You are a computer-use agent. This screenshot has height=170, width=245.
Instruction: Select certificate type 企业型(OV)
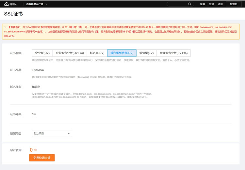(42, 53)
